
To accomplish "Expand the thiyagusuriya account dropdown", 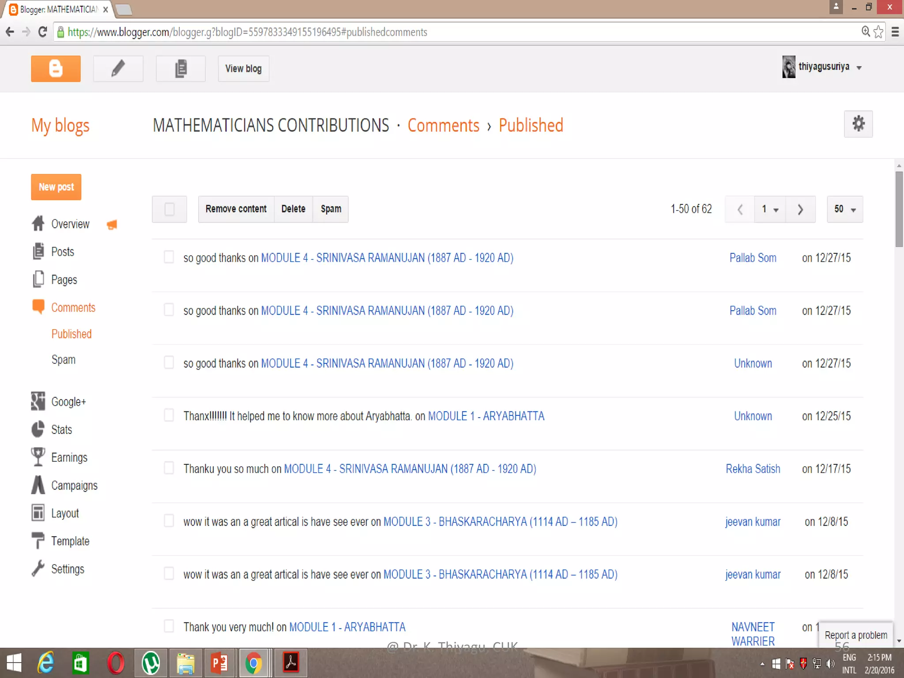I will (859, 68).
